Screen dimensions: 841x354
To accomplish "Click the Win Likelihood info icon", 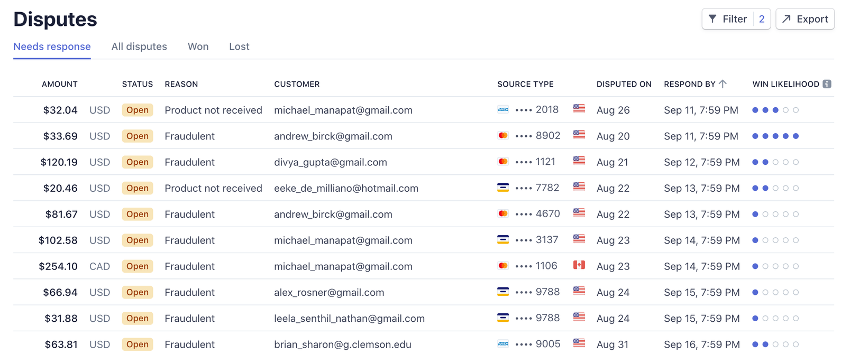I will (827, 84).
